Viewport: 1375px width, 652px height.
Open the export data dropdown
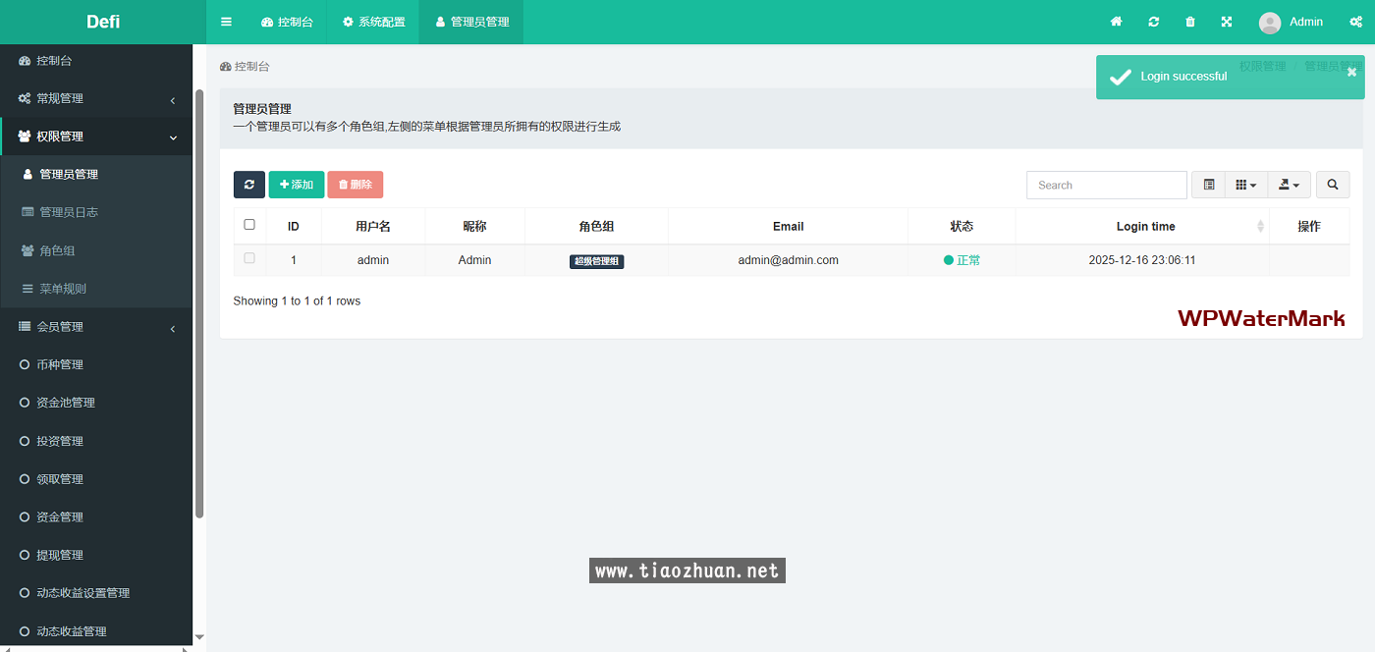click(1289, 185)
